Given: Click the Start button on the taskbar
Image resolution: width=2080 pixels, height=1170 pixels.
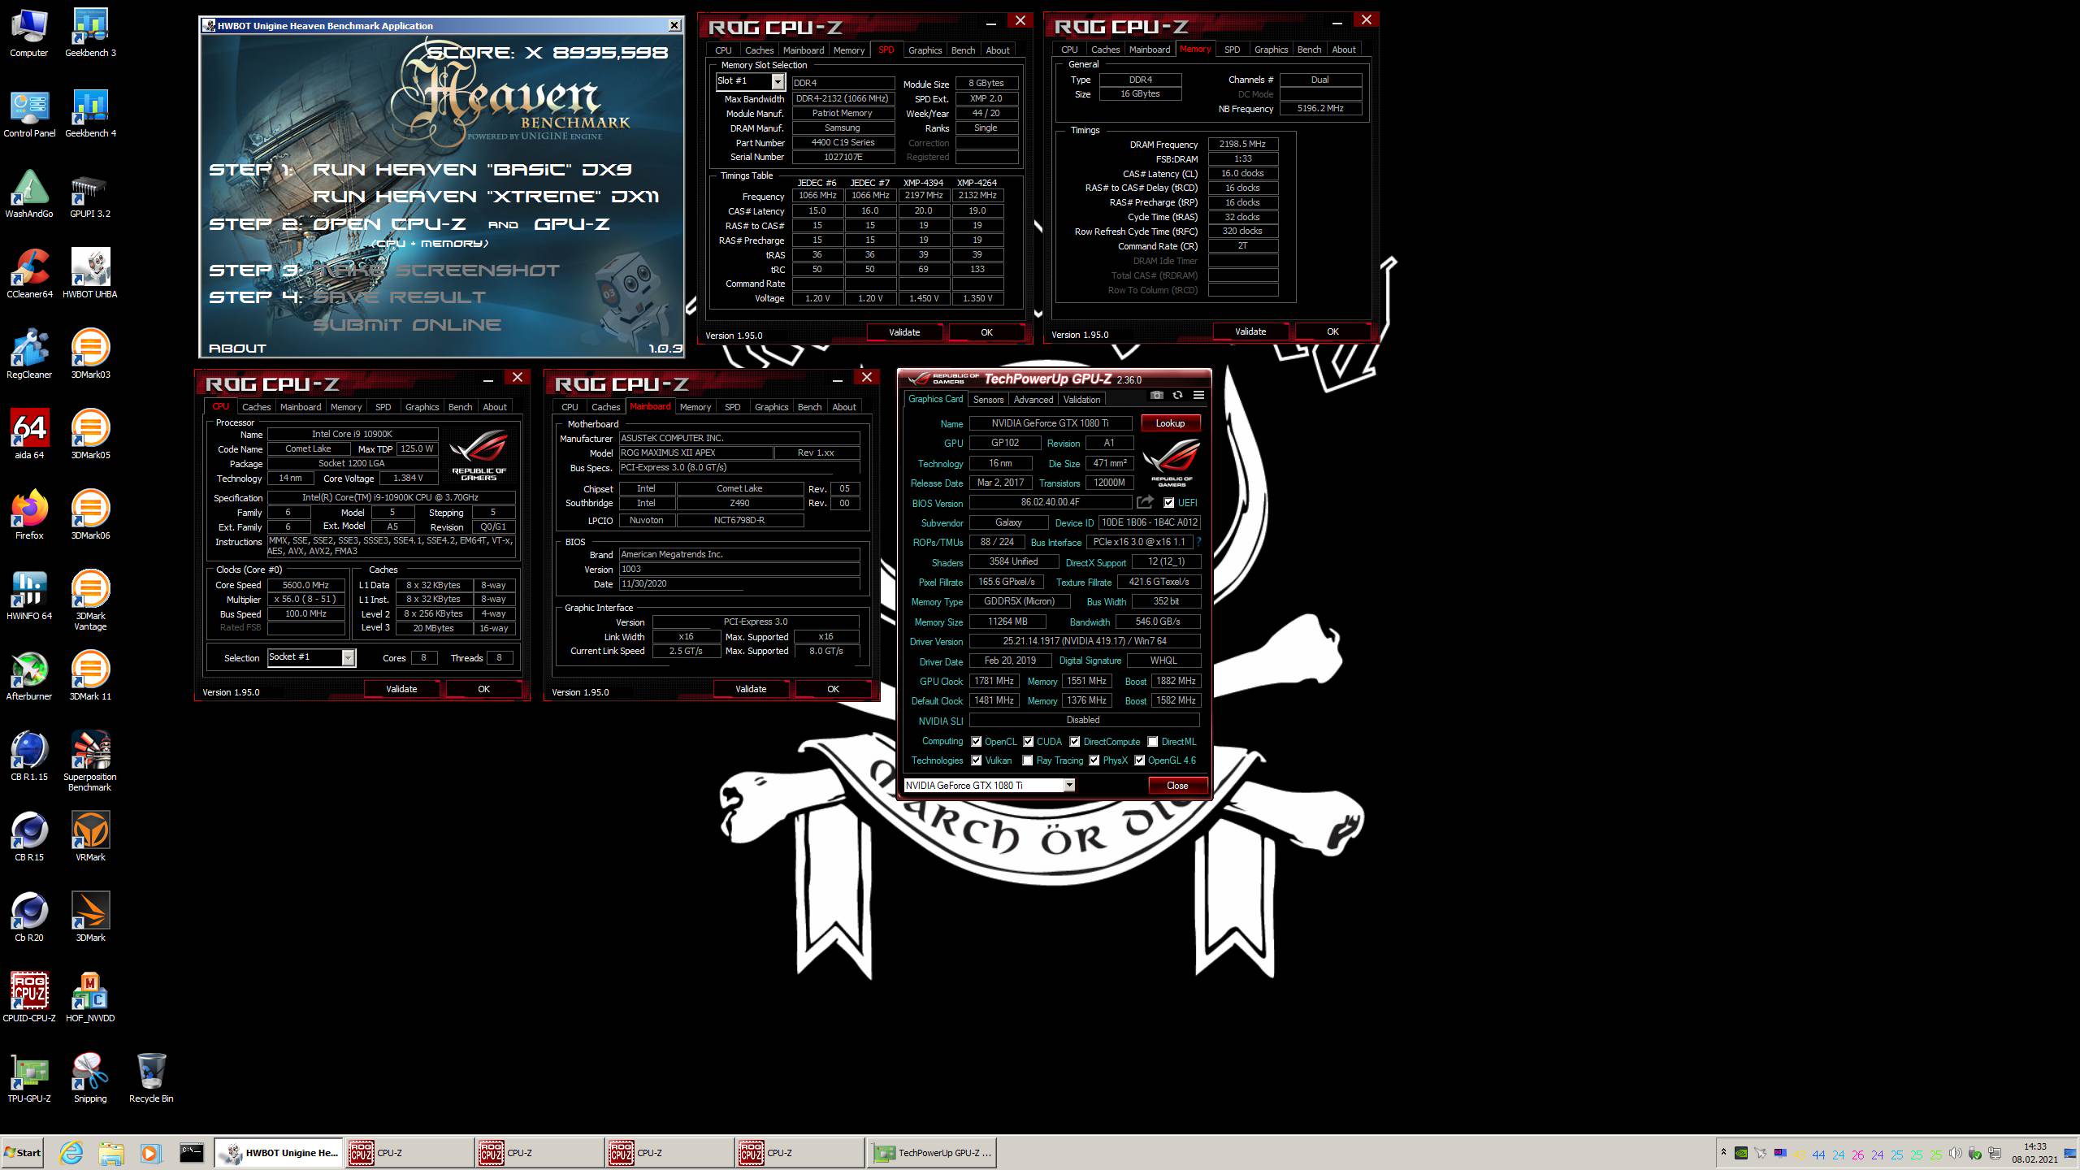Looking at the screenshot, I should click(23, 1152).
